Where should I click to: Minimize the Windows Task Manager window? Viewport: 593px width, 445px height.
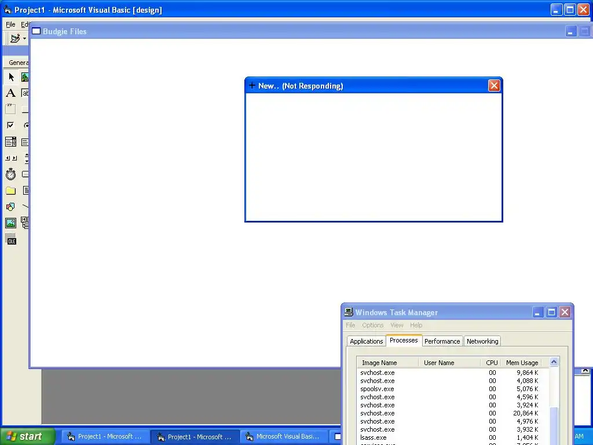537,312
